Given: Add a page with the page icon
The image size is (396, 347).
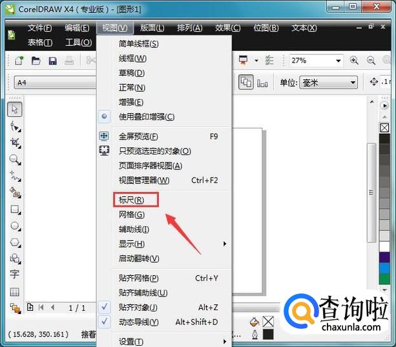Looking at the screenshot, I should pyautogui.click(x=30, y=307).
